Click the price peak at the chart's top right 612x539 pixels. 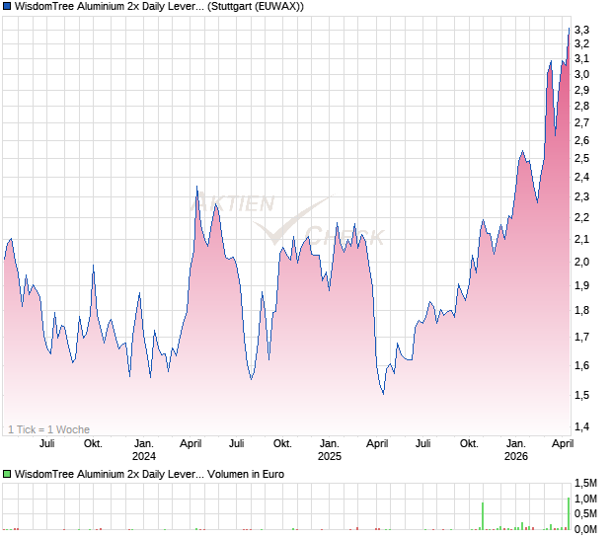coord(569,29)
